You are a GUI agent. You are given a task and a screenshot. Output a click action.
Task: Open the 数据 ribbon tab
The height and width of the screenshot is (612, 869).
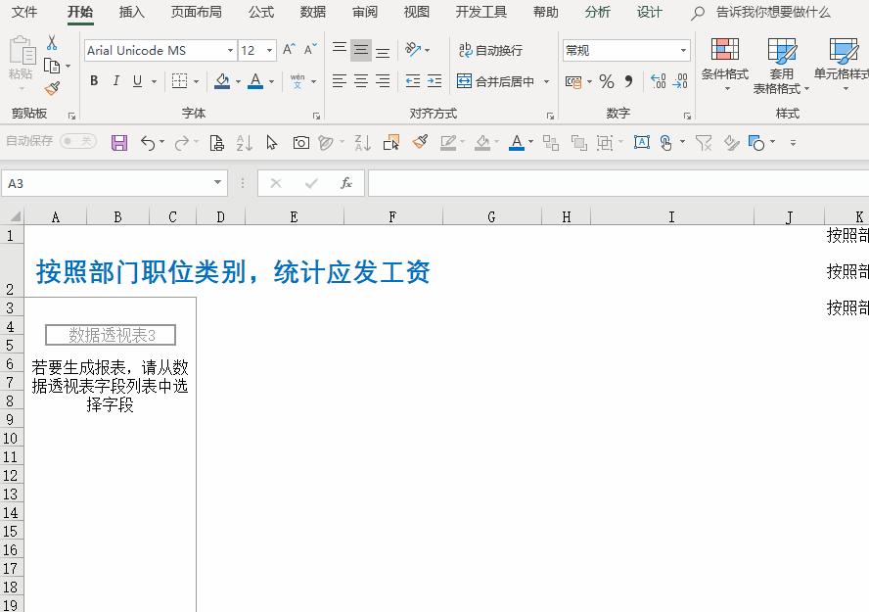[313, 13]
